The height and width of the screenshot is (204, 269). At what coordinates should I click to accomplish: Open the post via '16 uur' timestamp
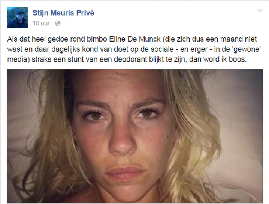(x=41, y=23)
